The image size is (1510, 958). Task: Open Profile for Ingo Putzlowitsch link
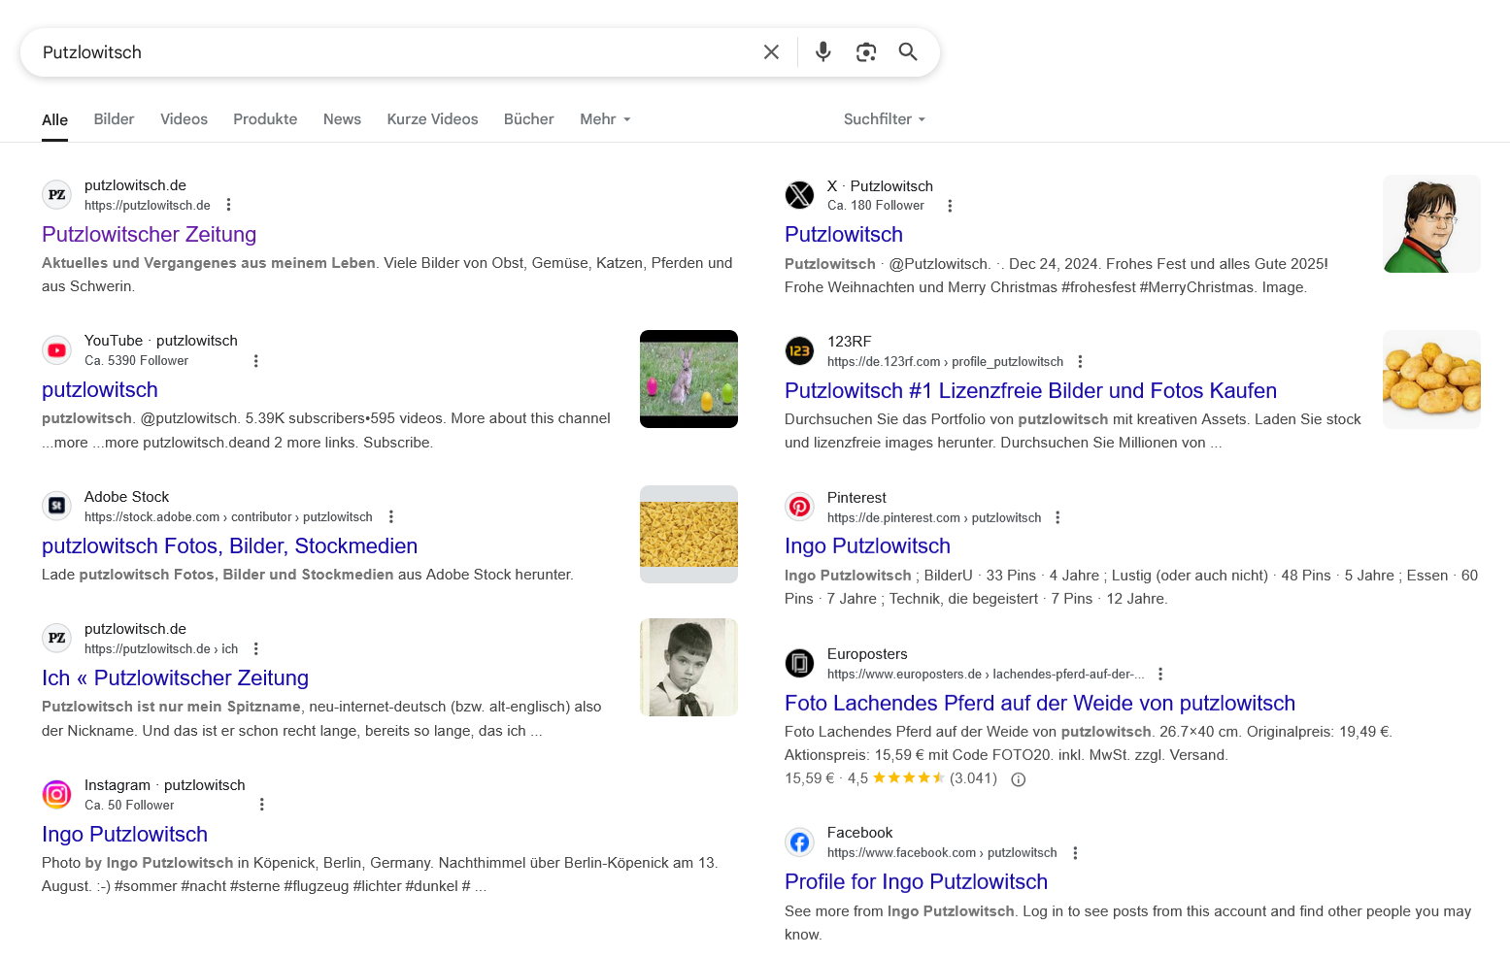coord(916,881)
